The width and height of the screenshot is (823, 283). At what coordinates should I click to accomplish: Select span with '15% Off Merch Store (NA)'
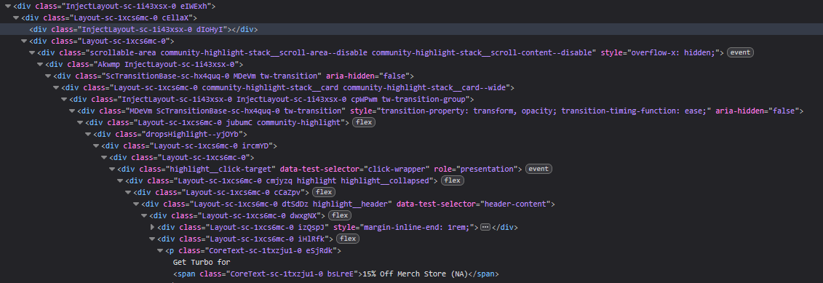[x=336, y=274]
